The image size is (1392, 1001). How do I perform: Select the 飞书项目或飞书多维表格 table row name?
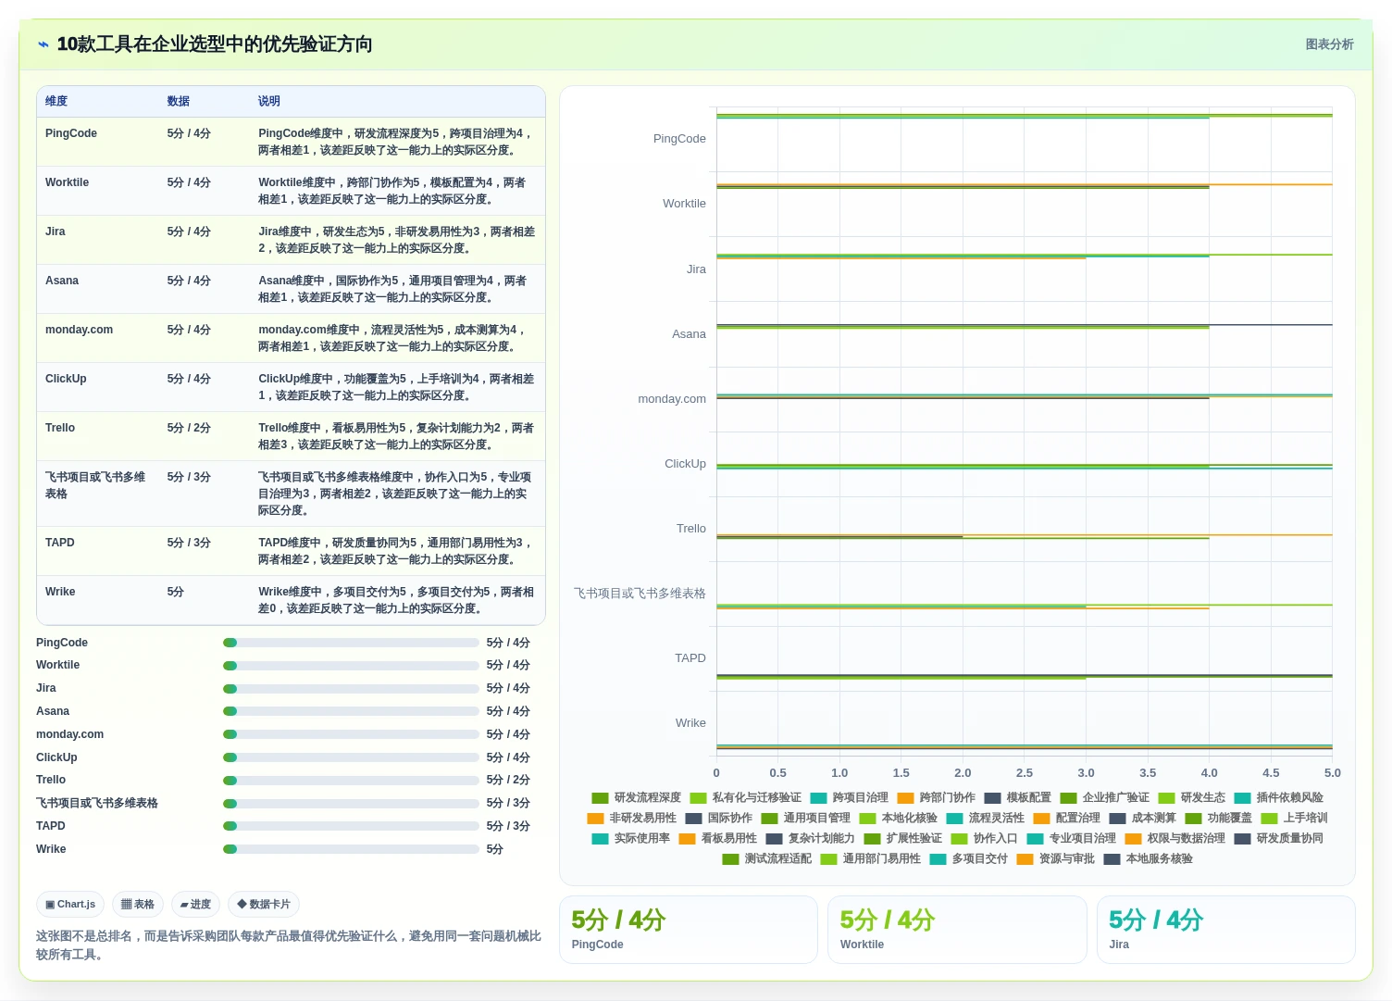coord(95,485)
